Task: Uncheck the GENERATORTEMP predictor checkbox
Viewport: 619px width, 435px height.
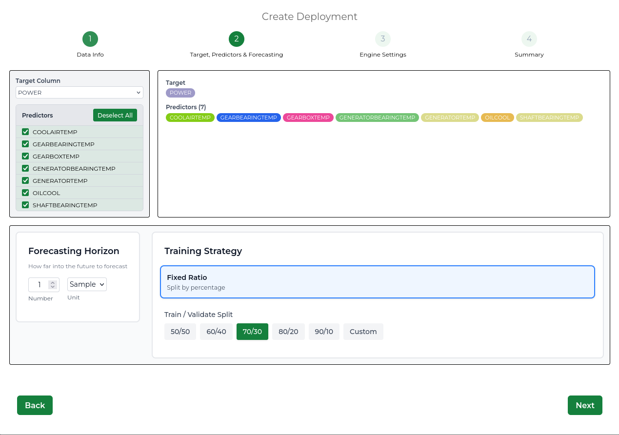Action: click(x=25, y=180)
